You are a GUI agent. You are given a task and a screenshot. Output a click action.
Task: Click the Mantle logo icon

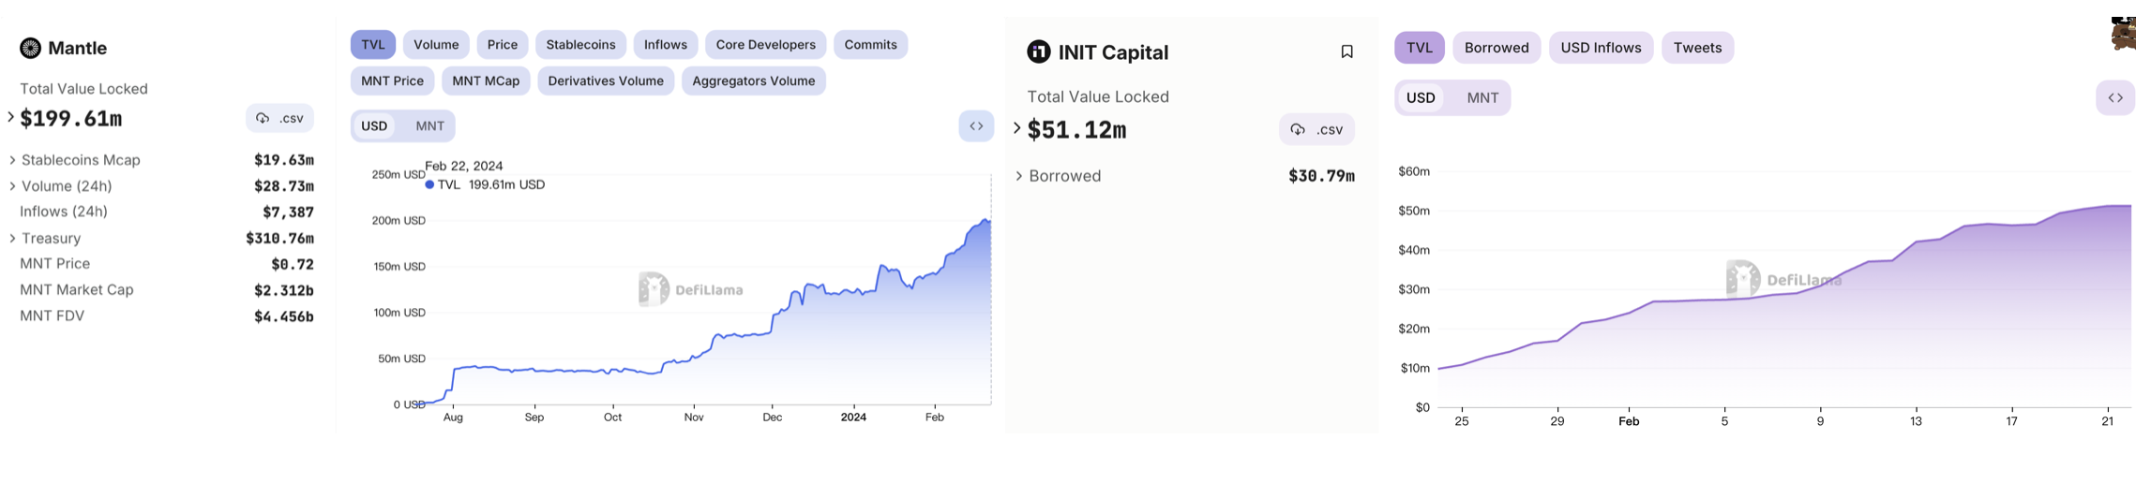coord(30,49)
